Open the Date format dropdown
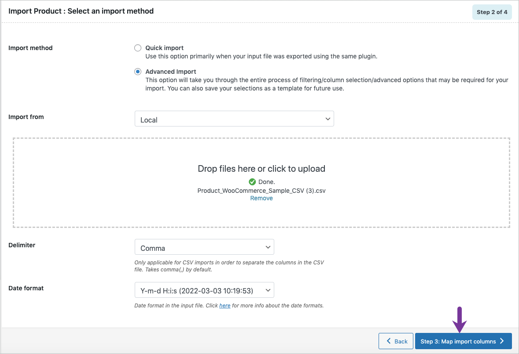The height and width of the screenshot is (354, 519). (x=204, y=290)
